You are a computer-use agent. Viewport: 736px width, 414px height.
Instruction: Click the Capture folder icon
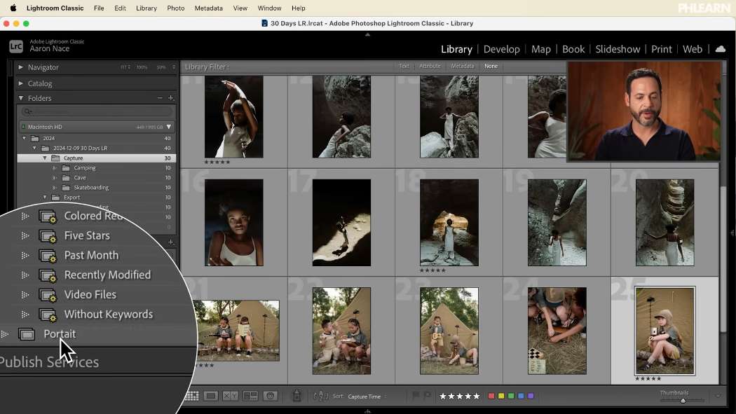pos(55,158)
